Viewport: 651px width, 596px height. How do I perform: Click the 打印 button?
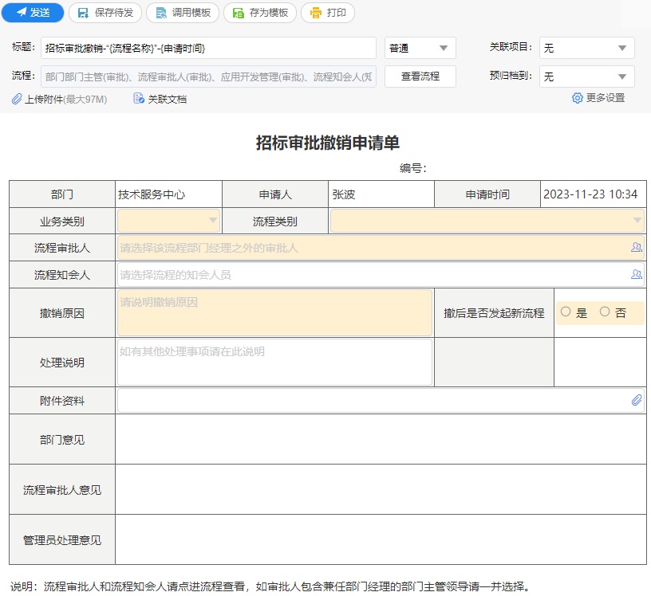pos(328,13)
